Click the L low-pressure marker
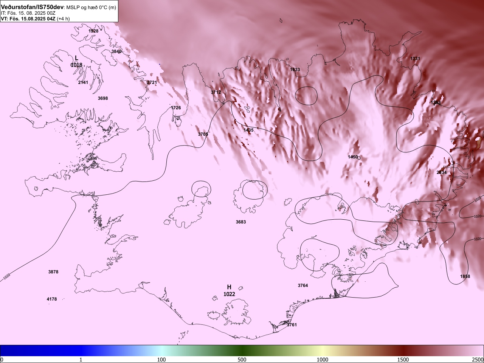 [x=76, y=58]
